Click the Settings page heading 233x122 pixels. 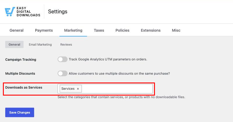[x=58, y=12]
